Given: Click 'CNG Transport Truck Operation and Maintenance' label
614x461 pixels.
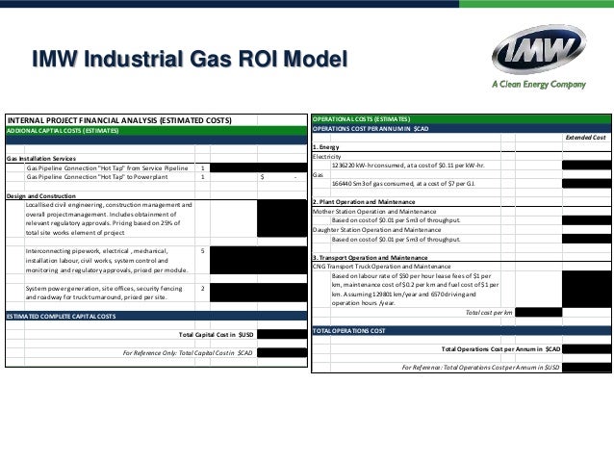Looking at the screenshot, I should [381, 267].
